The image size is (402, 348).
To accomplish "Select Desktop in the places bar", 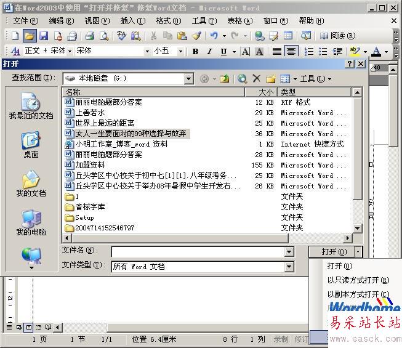I will pyautogui.click(x=31, y=145).
